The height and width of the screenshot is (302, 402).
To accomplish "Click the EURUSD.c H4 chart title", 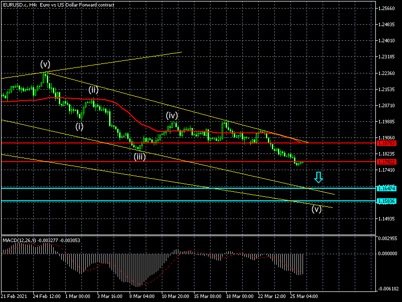I will pos(58,5).
